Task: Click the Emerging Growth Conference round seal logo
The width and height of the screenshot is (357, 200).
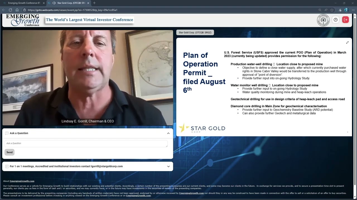Action: [323, 20]
